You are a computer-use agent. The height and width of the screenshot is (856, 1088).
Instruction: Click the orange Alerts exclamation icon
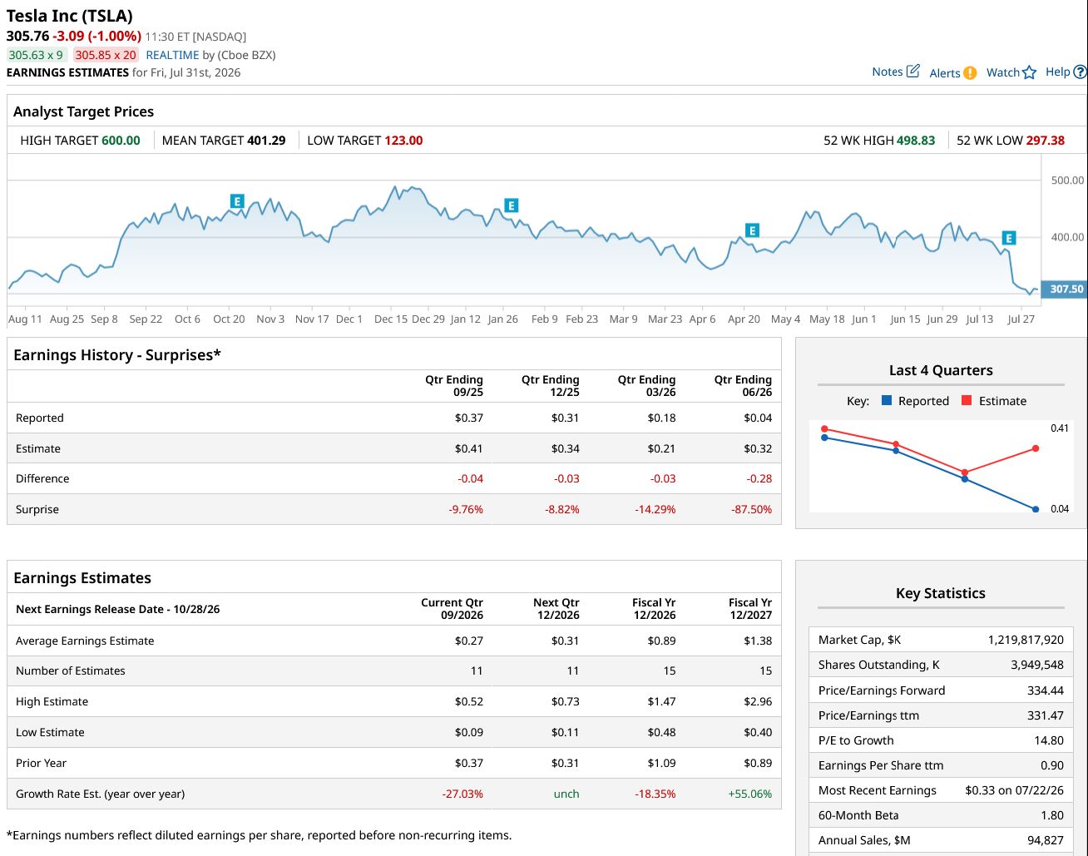coord(970,73)
